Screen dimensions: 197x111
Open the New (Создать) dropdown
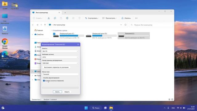(38, 18)
